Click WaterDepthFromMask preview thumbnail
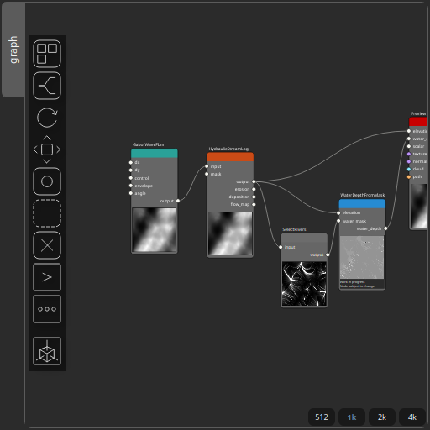 click(362, 257)
